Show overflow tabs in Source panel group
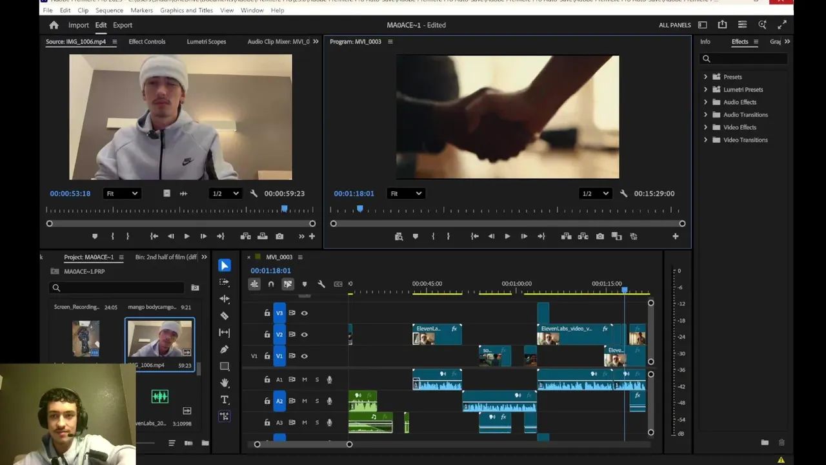826x465 pixels. click(316, 41)
